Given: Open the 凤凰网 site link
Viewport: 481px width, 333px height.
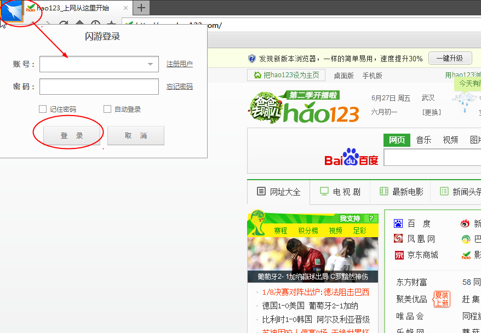Looking at the screenshot, I should [421, 239].
